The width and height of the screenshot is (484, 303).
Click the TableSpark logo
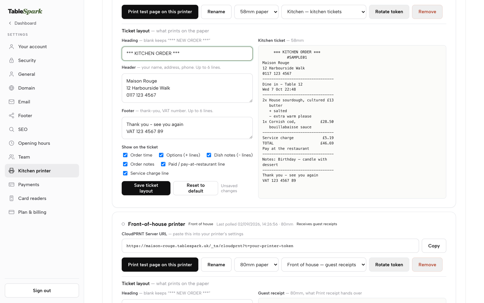25,11
